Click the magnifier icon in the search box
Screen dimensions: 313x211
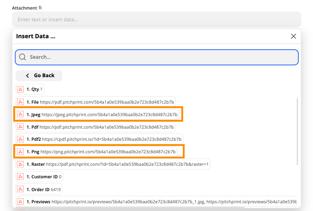(22, 57)
